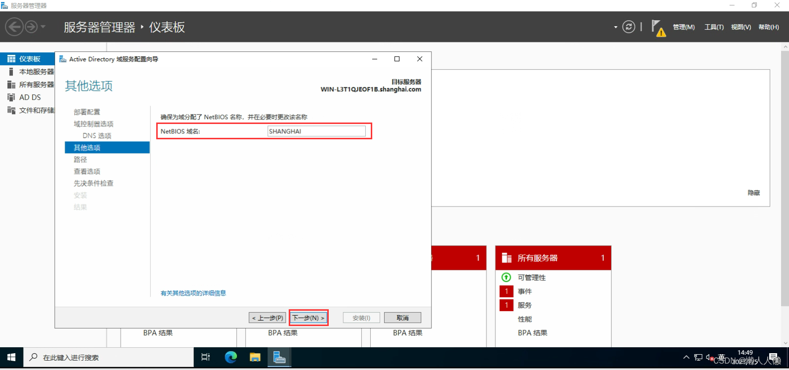Click the AD DS sidebar icon

tap(11, 97)
